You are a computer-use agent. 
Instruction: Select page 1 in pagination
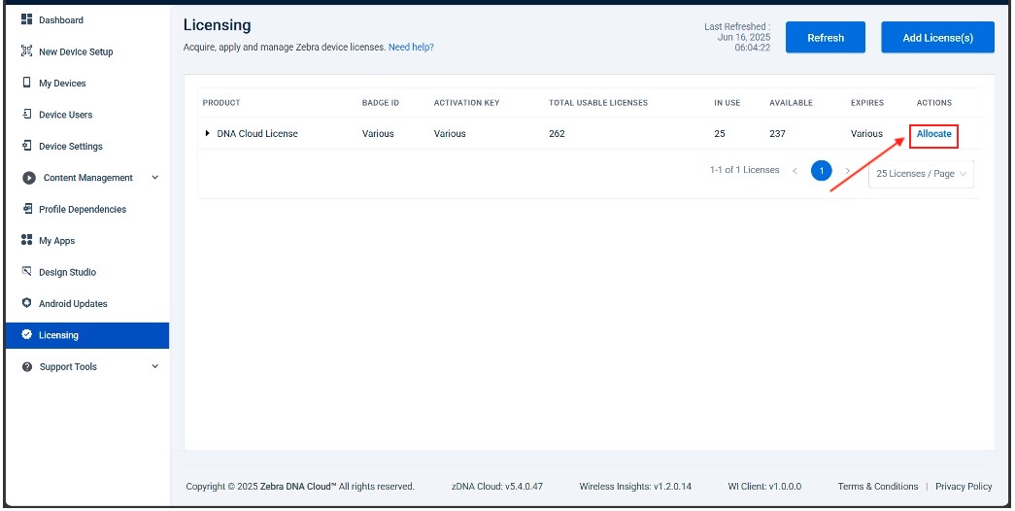(x=822, y=171)
